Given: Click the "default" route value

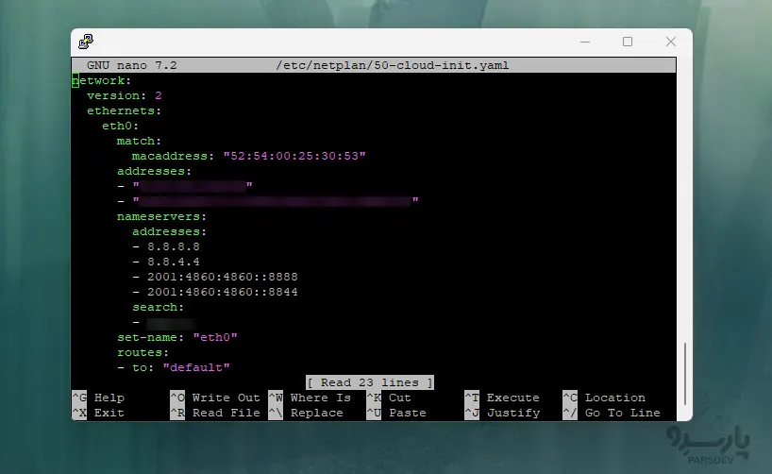Looking at the screenshot, I should 196,368.
